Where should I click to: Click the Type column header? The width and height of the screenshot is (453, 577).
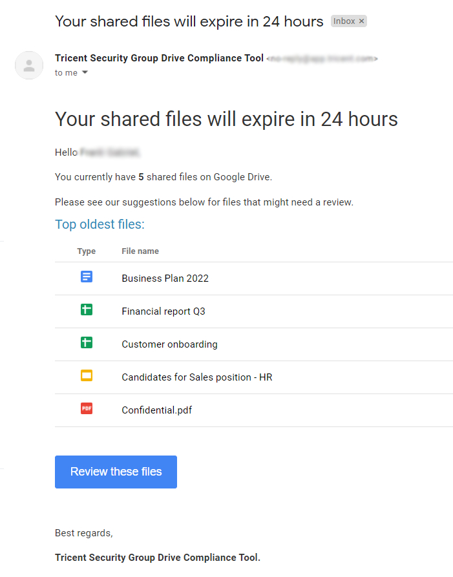86,251
